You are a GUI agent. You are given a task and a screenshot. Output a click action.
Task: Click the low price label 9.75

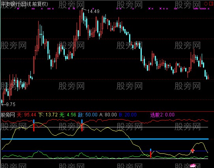point(11,105)
